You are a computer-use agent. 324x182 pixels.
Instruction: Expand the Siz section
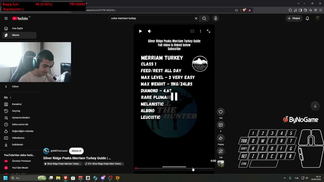tap(8, 98)
